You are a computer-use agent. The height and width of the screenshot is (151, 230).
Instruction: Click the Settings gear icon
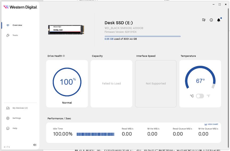click(x=8, y=118)
